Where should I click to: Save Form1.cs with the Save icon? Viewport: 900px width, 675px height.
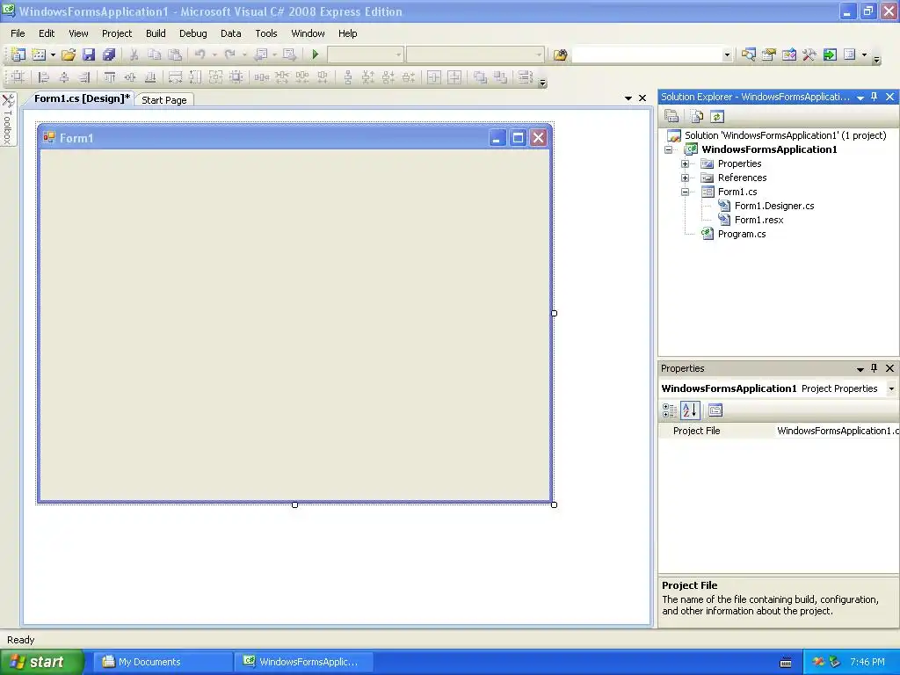click(x=89, y=54)
